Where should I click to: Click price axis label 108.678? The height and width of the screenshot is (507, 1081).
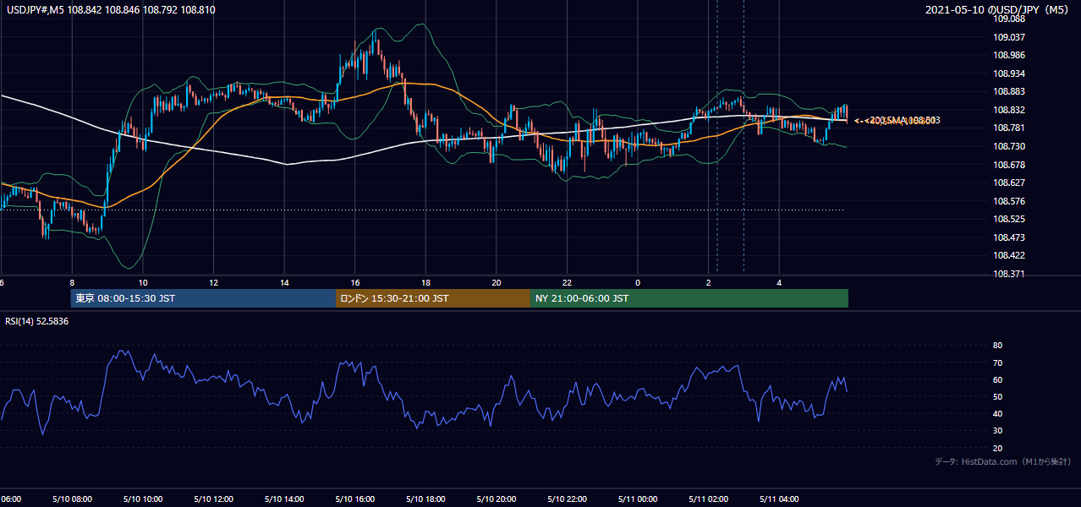1010,164
